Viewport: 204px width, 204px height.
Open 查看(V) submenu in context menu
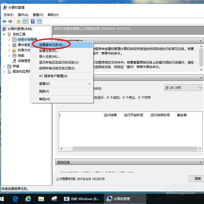click(62, 83)
